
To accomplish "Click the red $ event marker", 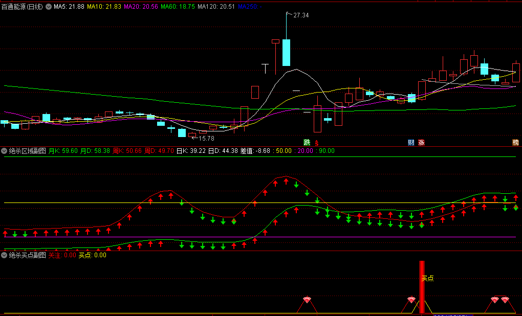I will [x=317, y=143].
